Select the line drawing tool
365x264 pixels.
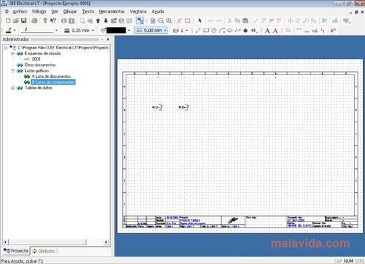198,31
